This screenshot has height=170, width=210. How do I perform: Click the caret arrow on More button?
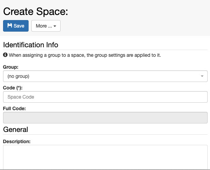click(x=55, y=26)
